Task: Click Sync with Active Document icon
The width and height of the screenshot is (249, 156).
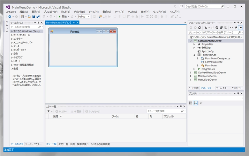Action: (212, 28)
